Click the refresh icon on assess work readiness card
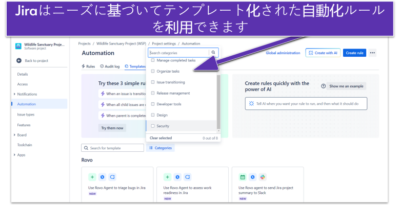Image resolution: width=400 pixels, height=205 pixels. (x=188, y=177)
